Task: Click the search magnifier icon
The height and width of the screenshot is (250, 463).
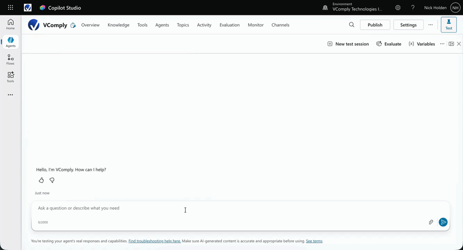Action: pyautogui.click(x=352, y=25)
